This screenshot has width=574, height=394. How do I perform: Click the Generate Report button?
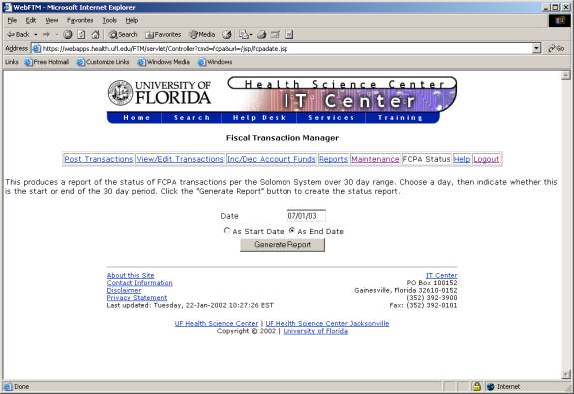click(283, 245)
